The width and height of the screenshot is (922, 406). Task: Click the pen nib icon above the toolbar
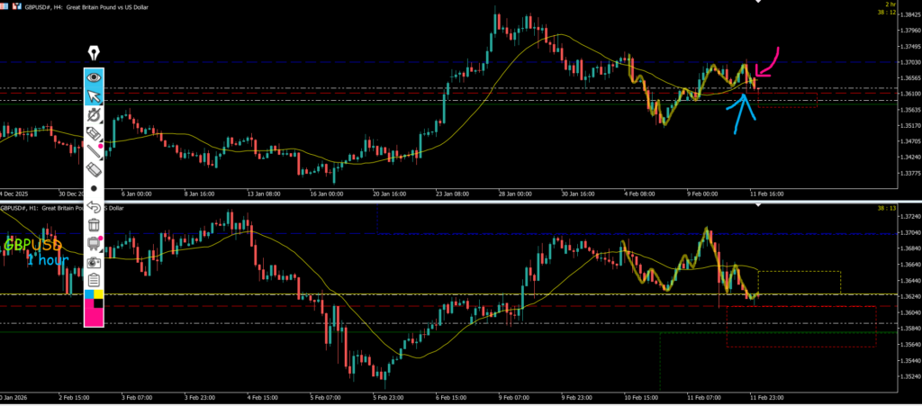[94, 53]
